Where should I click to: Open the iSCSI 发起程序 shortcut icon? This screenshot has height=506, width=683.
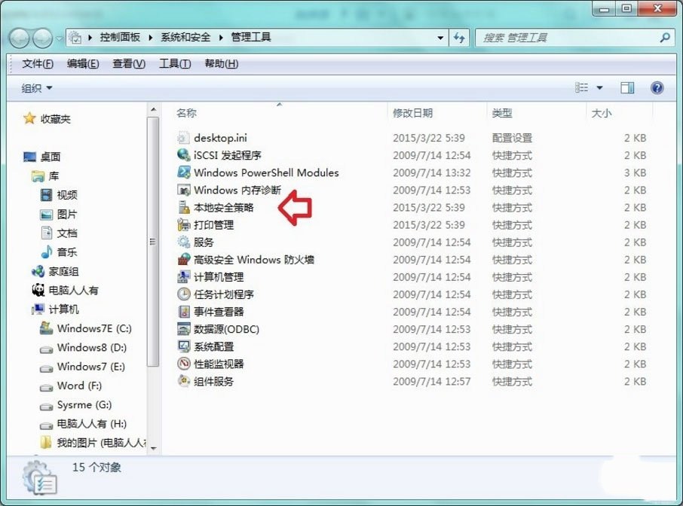pos(183,155)
